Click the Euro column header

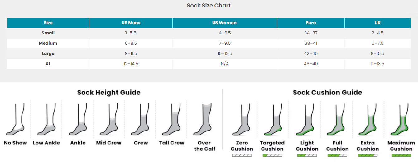pyautogui.click(x=311, y=23)
